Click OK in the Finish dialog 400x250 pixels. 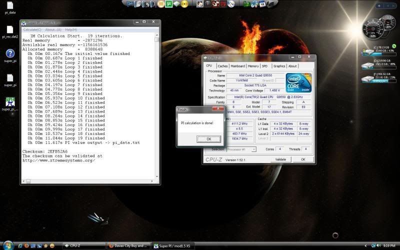click(x=208, y=139)
